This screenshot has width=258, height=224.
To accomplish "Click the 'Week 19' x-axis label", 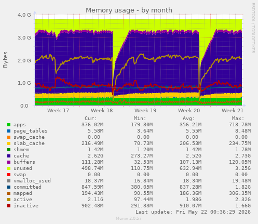I will tap(145, 111).
